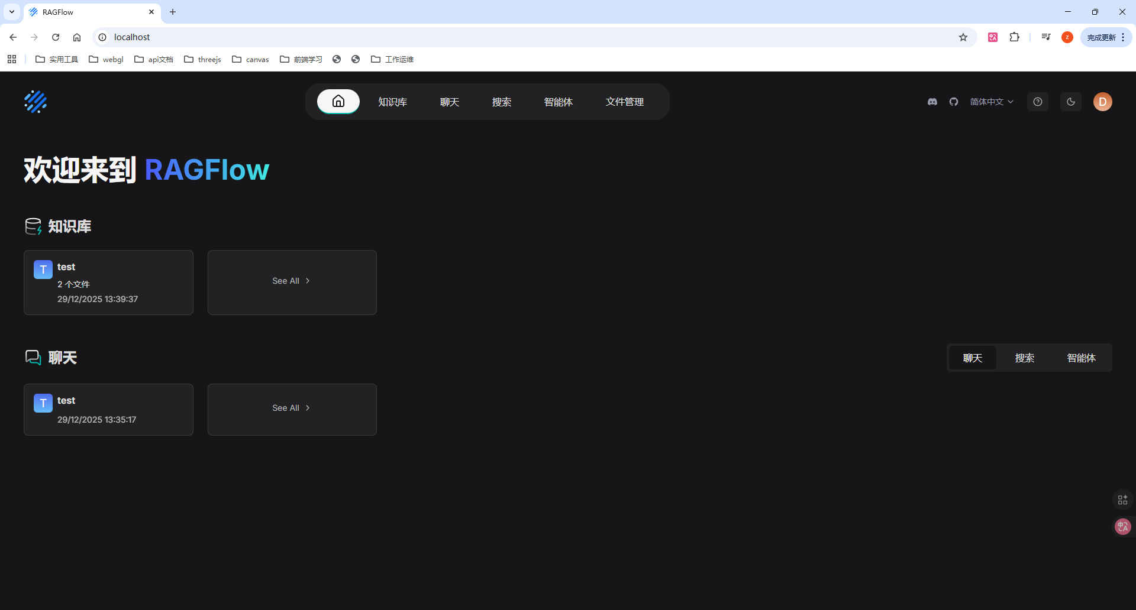
Task: Open the Discord community icon
Action: [932, 102]
